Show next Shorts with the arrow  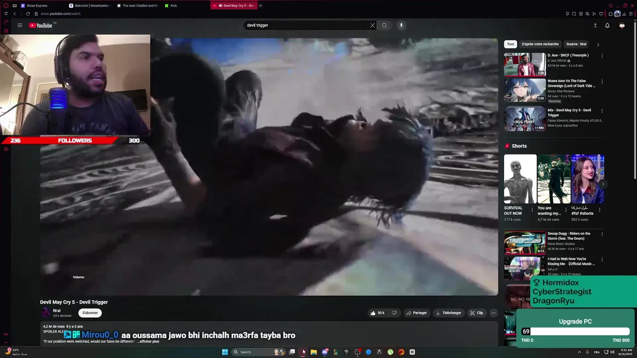coord(603,184)
